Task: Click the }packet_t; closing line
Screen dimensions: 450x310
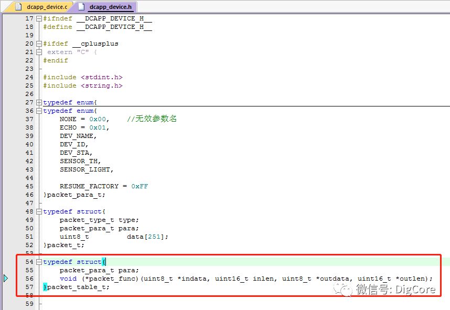Action: click(x=63, y=245)
